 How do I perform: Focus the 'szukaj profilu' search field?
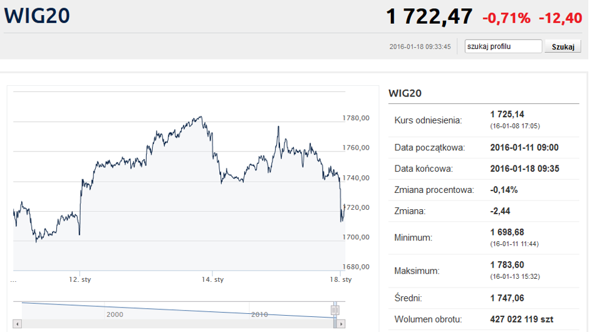pos(503,46)
